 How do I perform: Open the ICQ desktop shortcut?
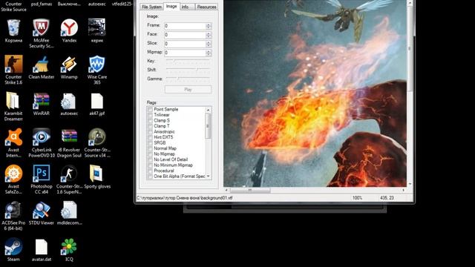(69, 250)
